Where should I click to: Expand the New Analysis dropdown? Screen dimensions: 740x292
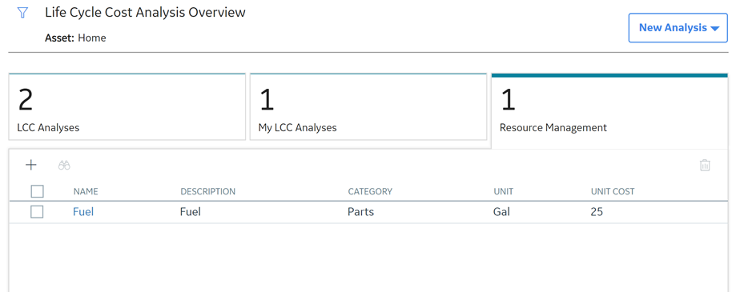(678, 28)
